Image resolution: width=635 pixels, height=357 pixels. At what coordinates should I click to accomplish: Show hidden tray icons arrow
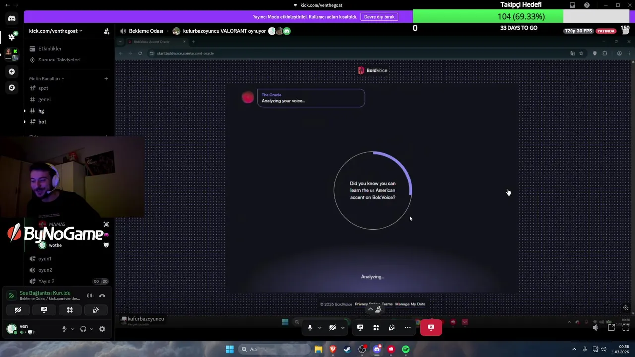574,349
